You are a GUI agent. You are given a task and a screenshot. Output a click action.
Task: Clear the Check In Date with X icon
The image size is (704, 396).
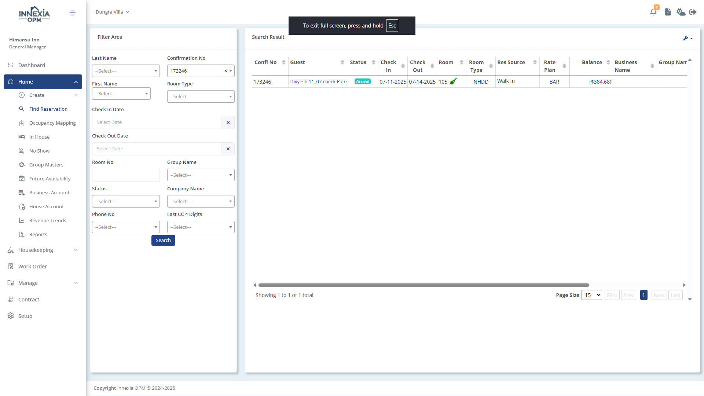(228, 122)
